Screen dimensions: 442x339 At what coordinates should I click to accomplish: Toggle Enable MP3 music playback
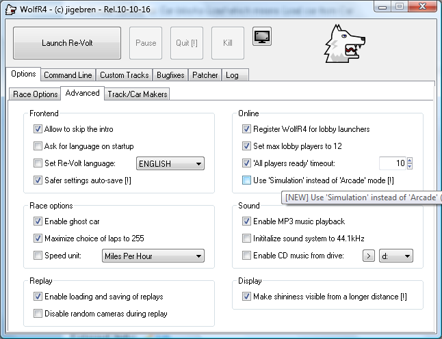coord(246,221)
